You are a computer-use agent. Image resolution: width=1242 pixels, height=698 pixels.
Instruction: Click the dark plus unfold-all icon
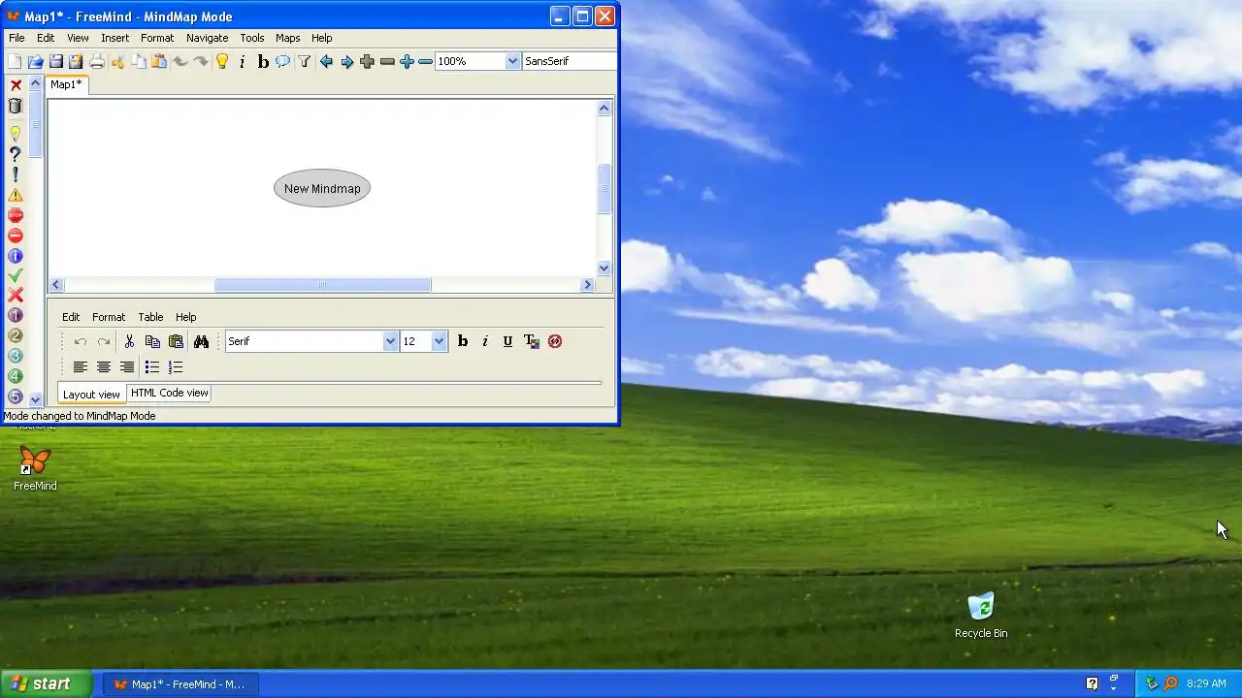click(x=367, y=61)
